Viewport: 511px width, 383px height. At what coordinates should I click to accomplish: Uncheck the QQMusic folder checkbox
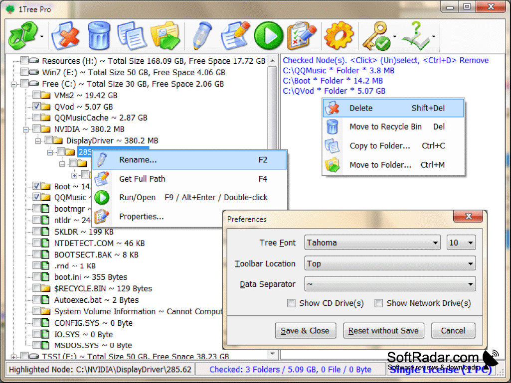click(x=36, y=197)
